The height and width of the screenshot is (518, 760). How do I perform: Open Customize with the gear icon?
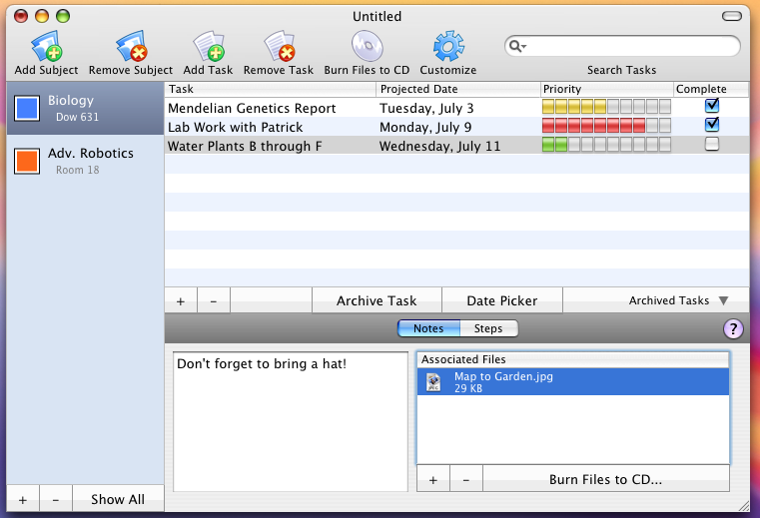(x=448, y=47)
